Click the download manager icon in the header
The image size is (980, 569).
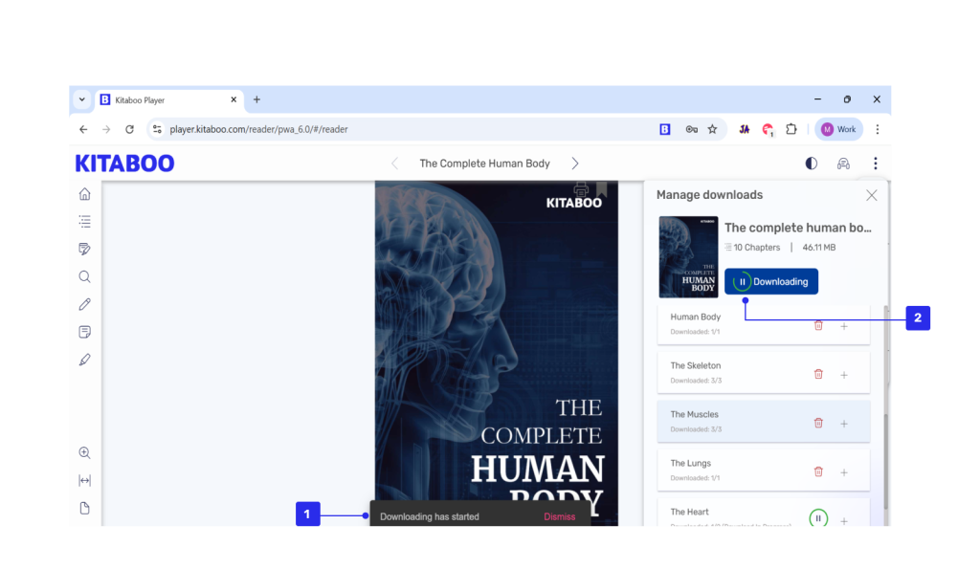843,164
